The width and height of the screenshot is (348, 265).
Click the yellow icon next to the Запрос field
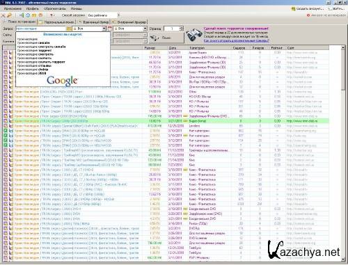coord(69,29)
